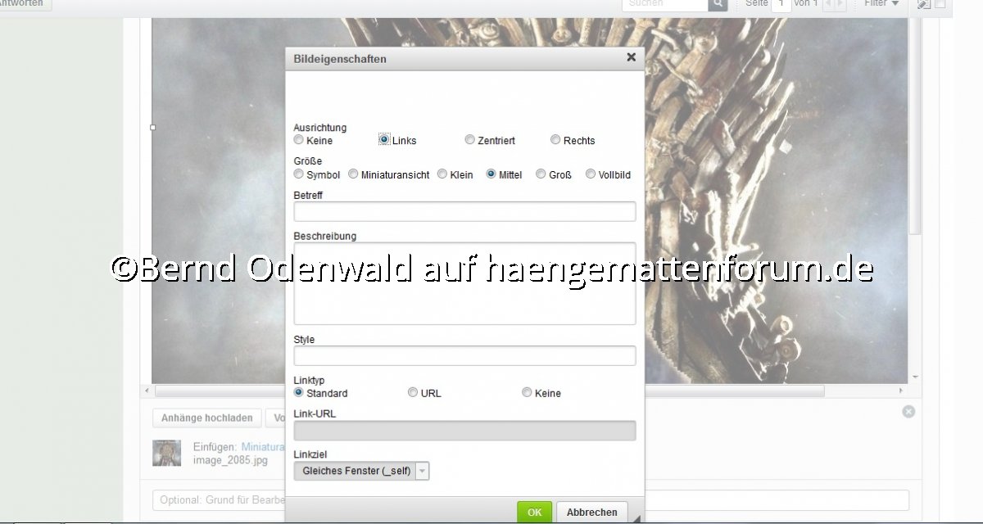Click into the Betreff text field

point(464,211)
